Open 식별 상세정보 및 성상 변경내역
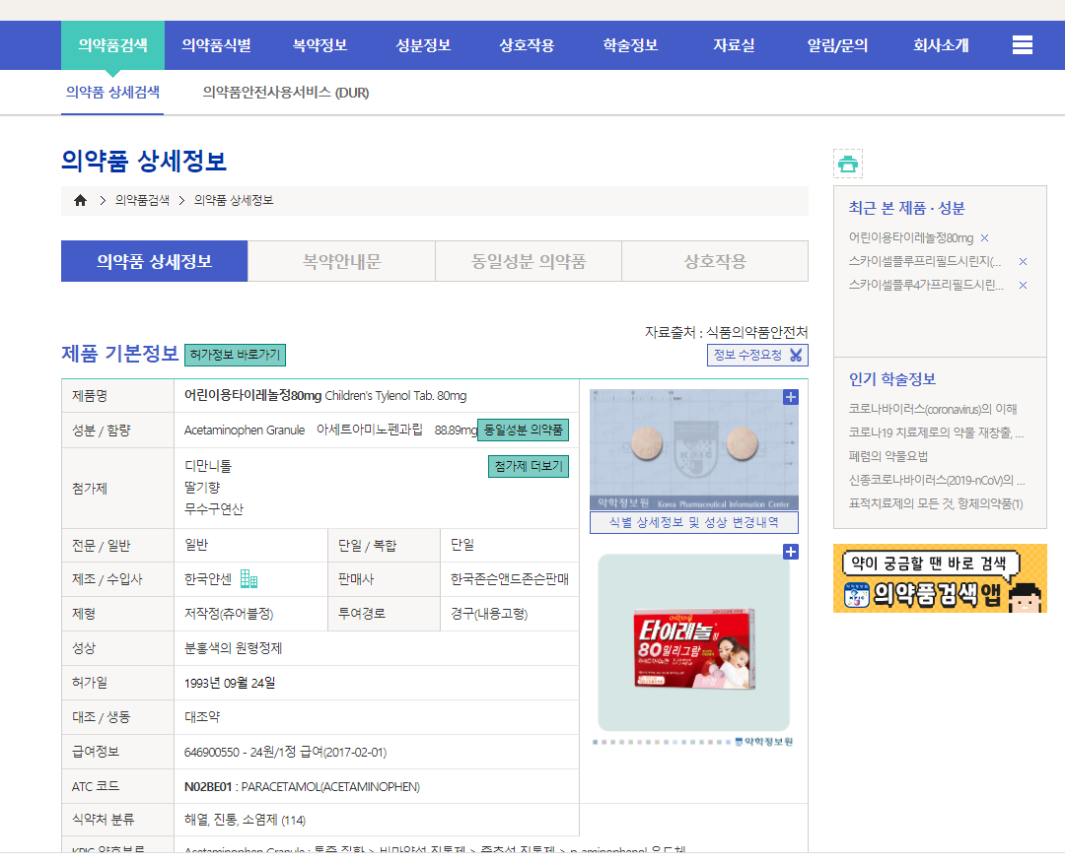Viewport: 1065px width, 863px height. coord(694,522)
